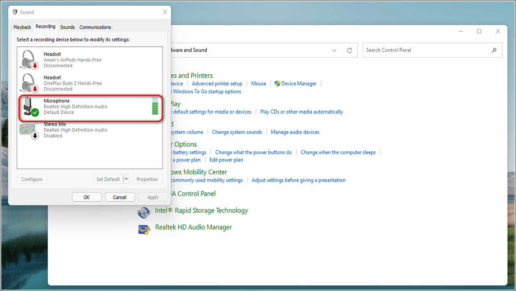Open the Sounds tab
Viewport: 516px width, 291px height.
[x=67, y=27]
